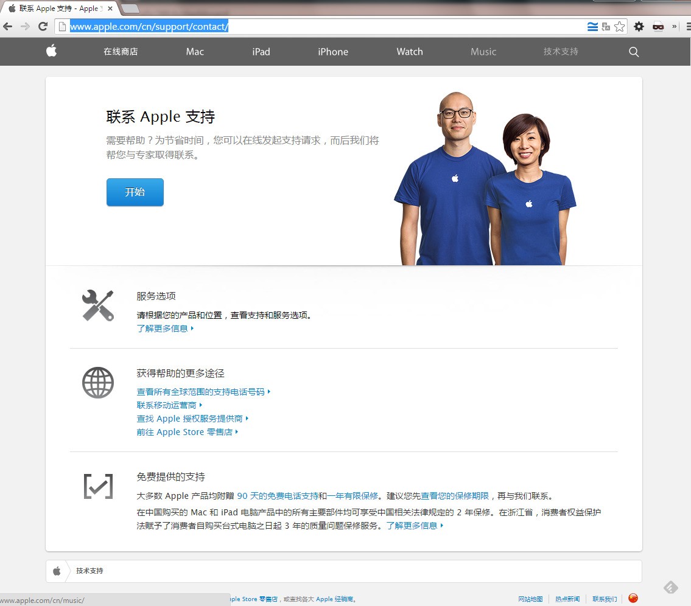Image resolution: width=691 pixels, height=606 pixels.
Task: Toggle the bookmark star for this page
Action: [x=620, y=27]
